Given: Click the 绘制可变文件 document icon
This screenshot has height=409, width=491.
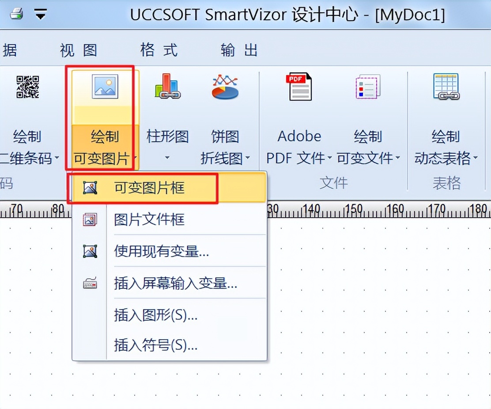Looking at the screenshot, I should [x=368, y=87].
